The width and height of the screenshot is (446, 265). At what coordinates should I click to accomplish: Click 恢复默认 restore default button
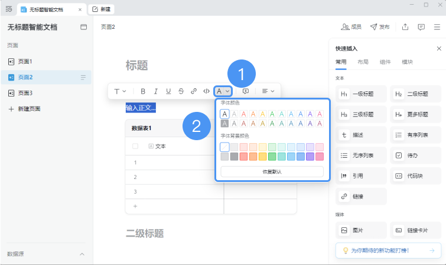272,172
